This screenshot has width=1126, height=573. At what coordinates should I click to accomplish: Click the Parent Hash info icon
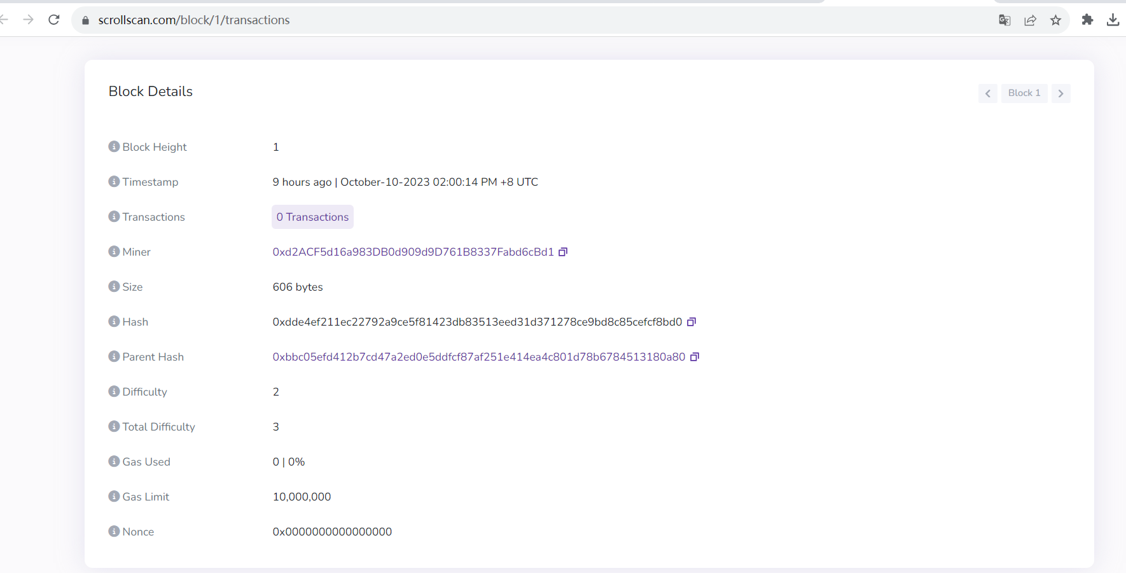pos(114,357)
